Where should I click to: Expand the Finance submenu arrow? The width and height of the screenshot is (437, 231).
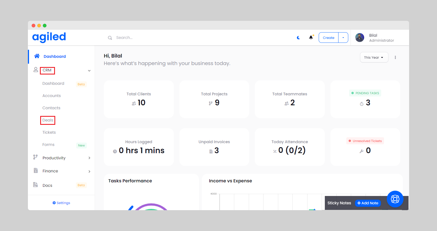(x=89, y=171)
